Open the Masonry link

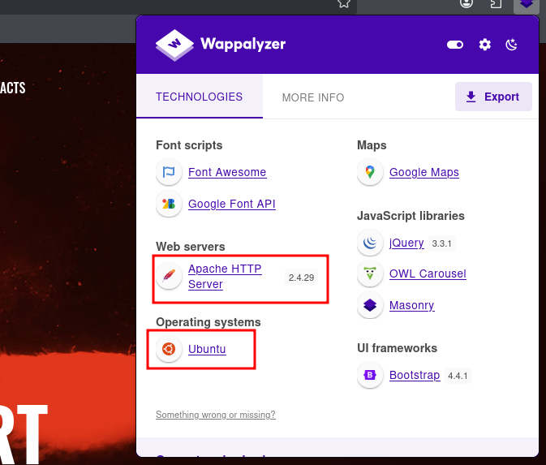pyautogui.click(x=411, y=305)
